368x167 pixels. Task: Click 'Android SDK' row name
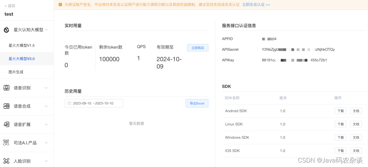pos(236,111)
